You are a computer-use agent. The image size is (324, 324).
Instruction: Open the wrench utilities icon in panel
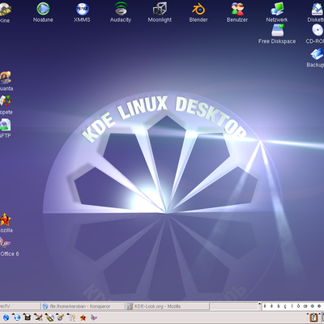pyautogui.click(x=71, y=318)
